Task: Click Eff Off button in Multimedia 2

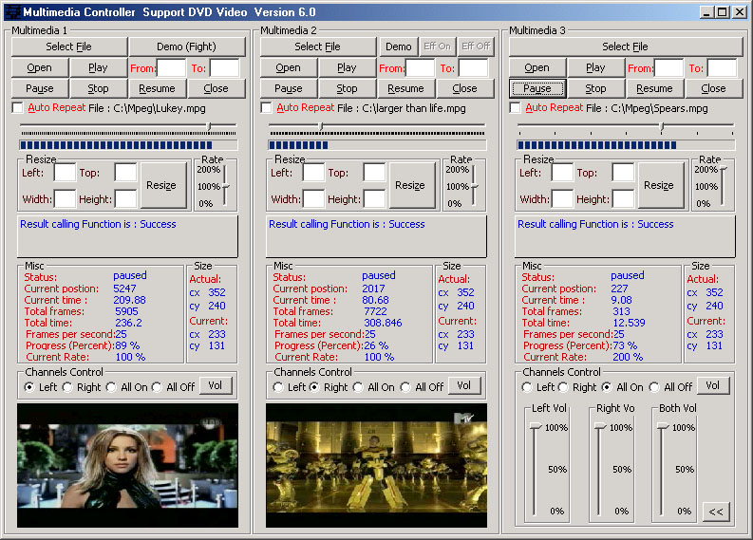Action: click(476, 47)
